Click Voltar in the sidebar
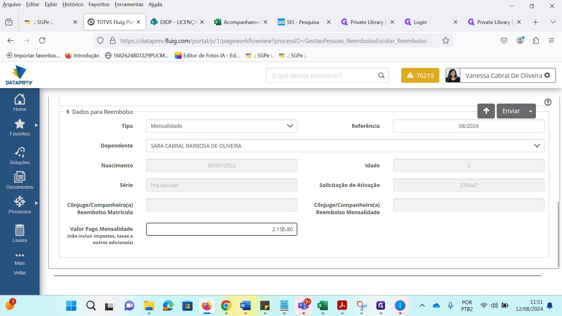Image resolution: width=562 pixels, height=316 pixels. 20,273
